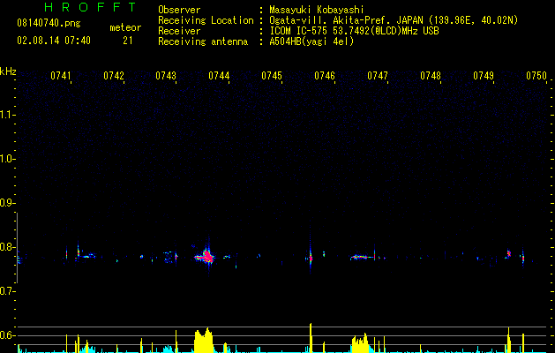The height and width of the screenshot is (353, 555).
Task: Select the filename 08140740.png
Action: (x=49, y=23)
